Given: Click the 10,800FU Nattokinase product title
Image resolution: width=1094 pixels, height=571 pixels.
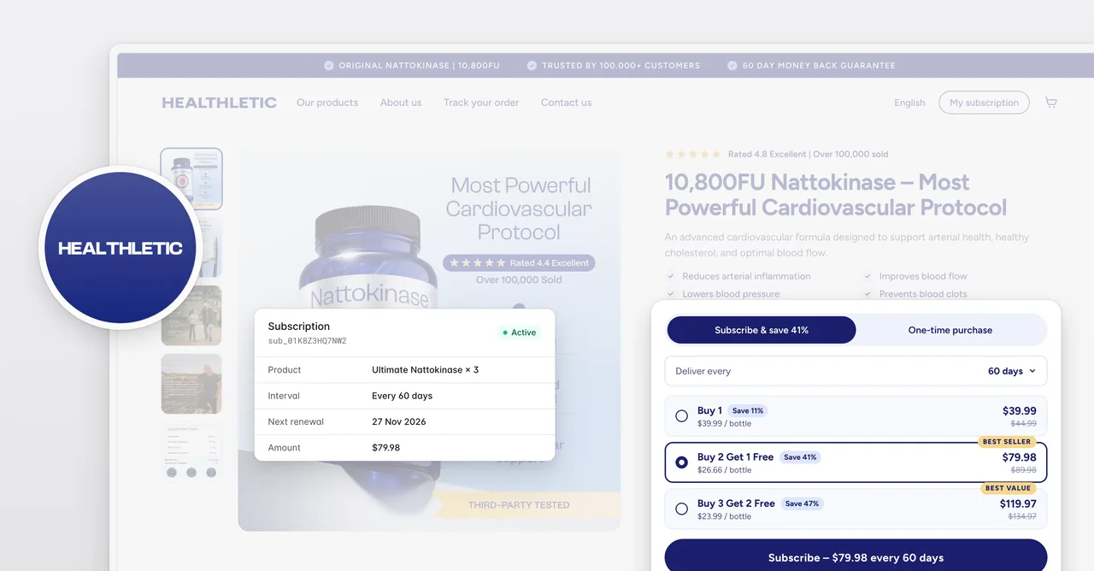Looking at the screenshot, I should (836, 195).
